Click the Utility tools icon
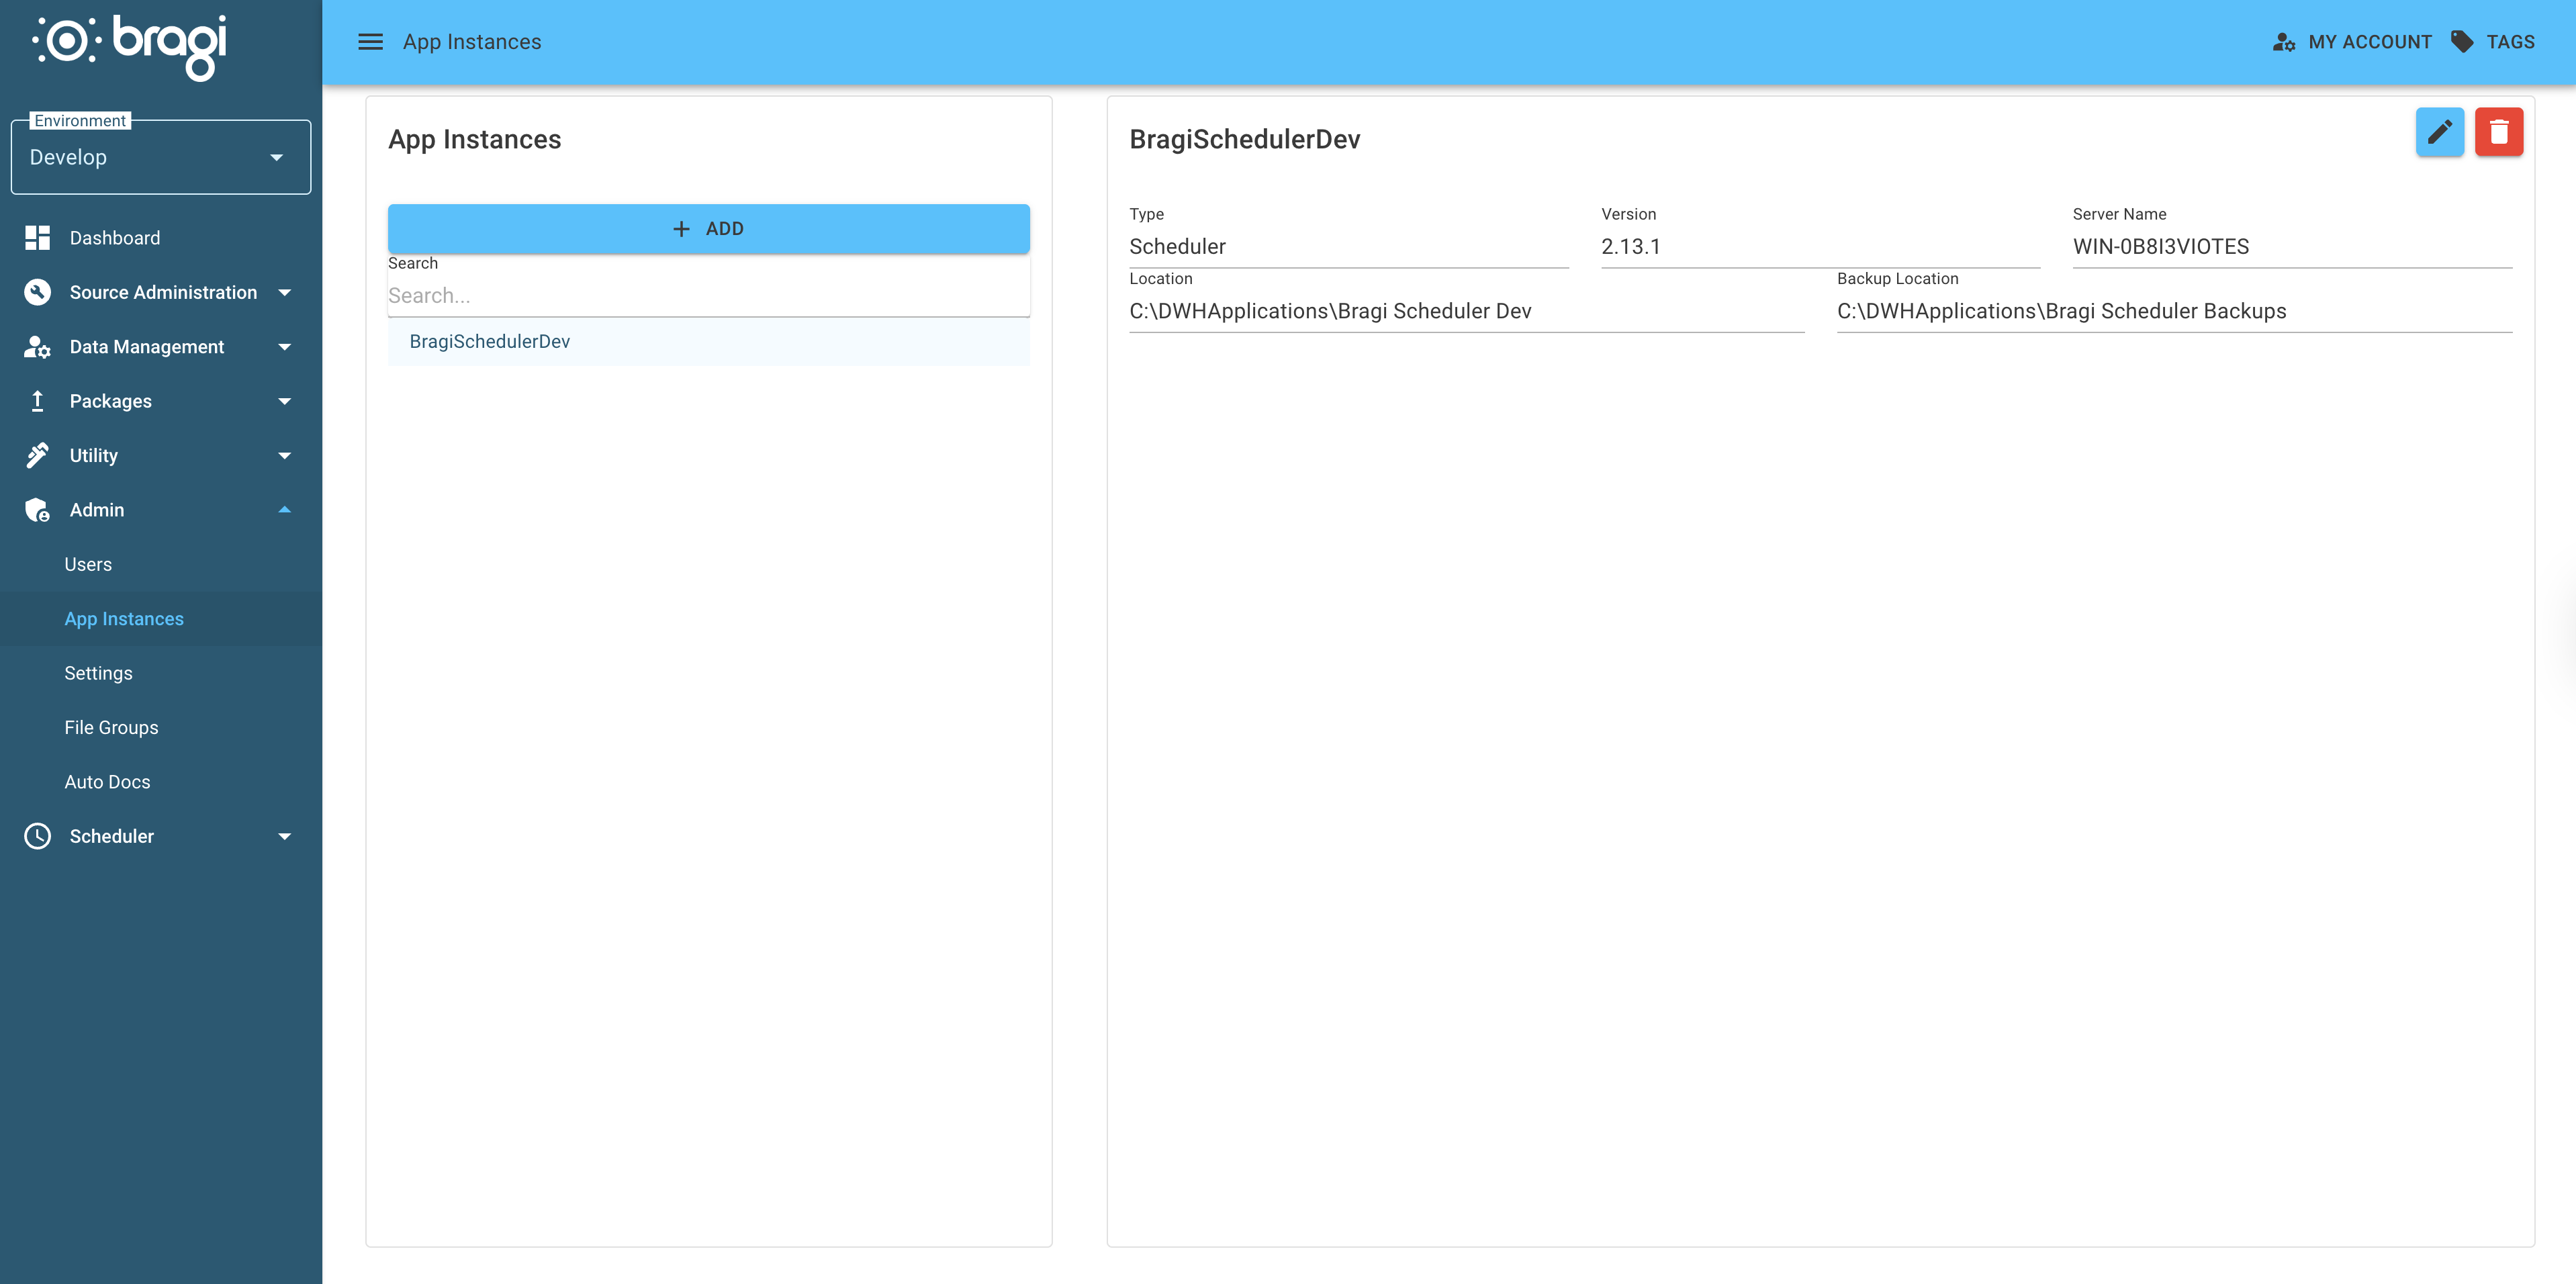2576x1284 pixels. click(37, 455)
